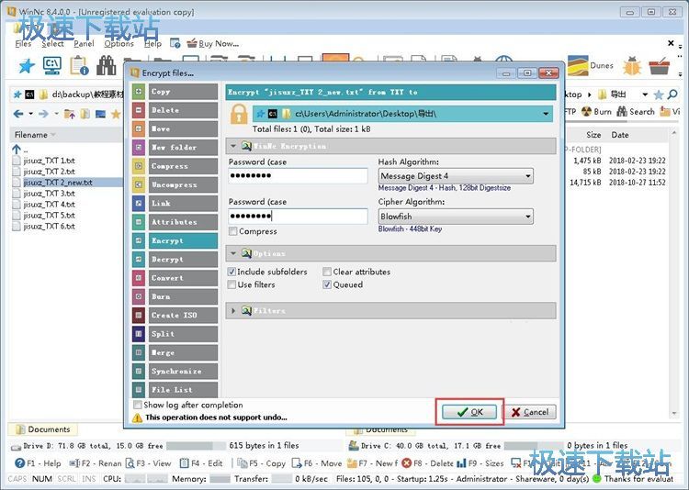Click the second Password confirmation field
Screen dimensions: 689x490
[x=298, y=216]
